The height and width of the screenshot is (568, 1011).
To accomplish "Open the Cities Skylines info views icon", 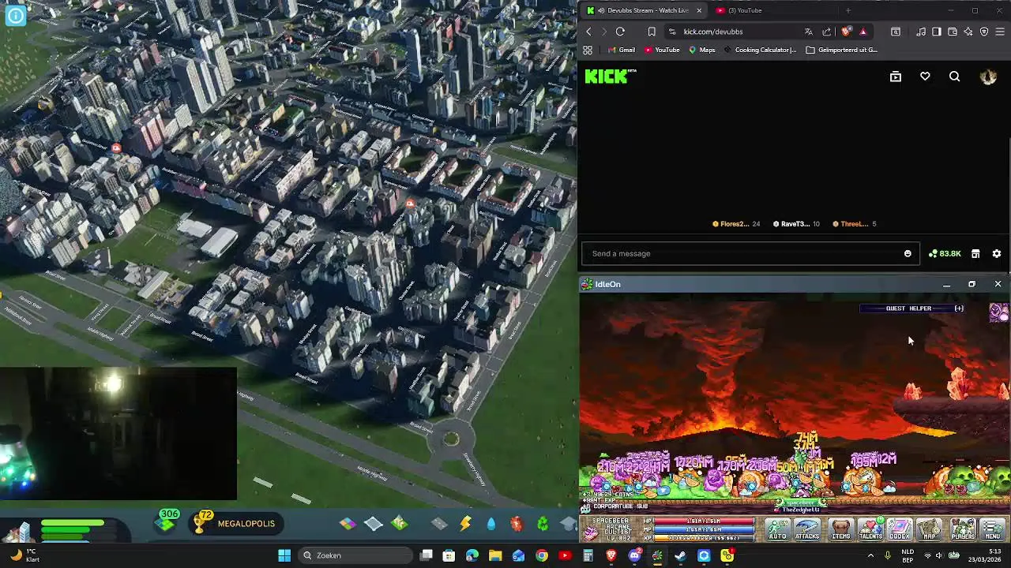I will [x=16, y=15].
